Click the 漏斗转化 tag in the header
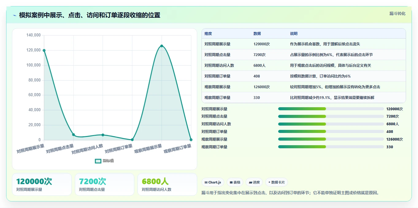 (397, 14)
